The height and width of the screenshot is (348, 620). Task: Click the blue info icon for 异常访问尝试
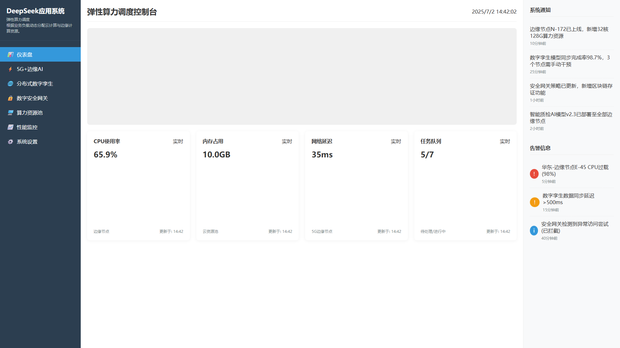coord(534,231)
